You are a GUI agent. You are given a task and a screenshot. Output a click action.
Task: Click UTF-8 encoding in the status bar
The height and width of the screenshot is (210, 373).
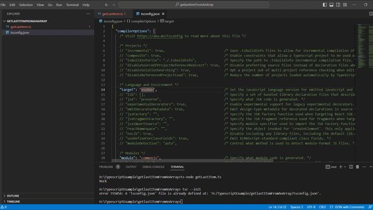click(311, 207)
